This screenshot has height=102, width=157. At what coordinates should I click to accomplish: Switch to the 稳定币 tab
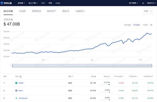point(66,11)
